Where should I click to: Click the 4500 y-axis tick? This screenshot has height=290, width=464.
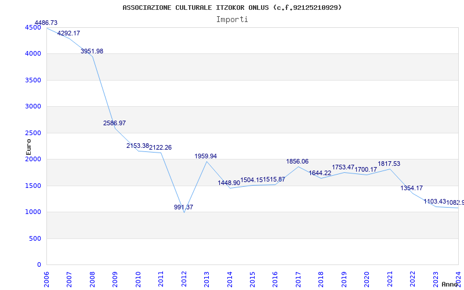click(x=33, y=27)
